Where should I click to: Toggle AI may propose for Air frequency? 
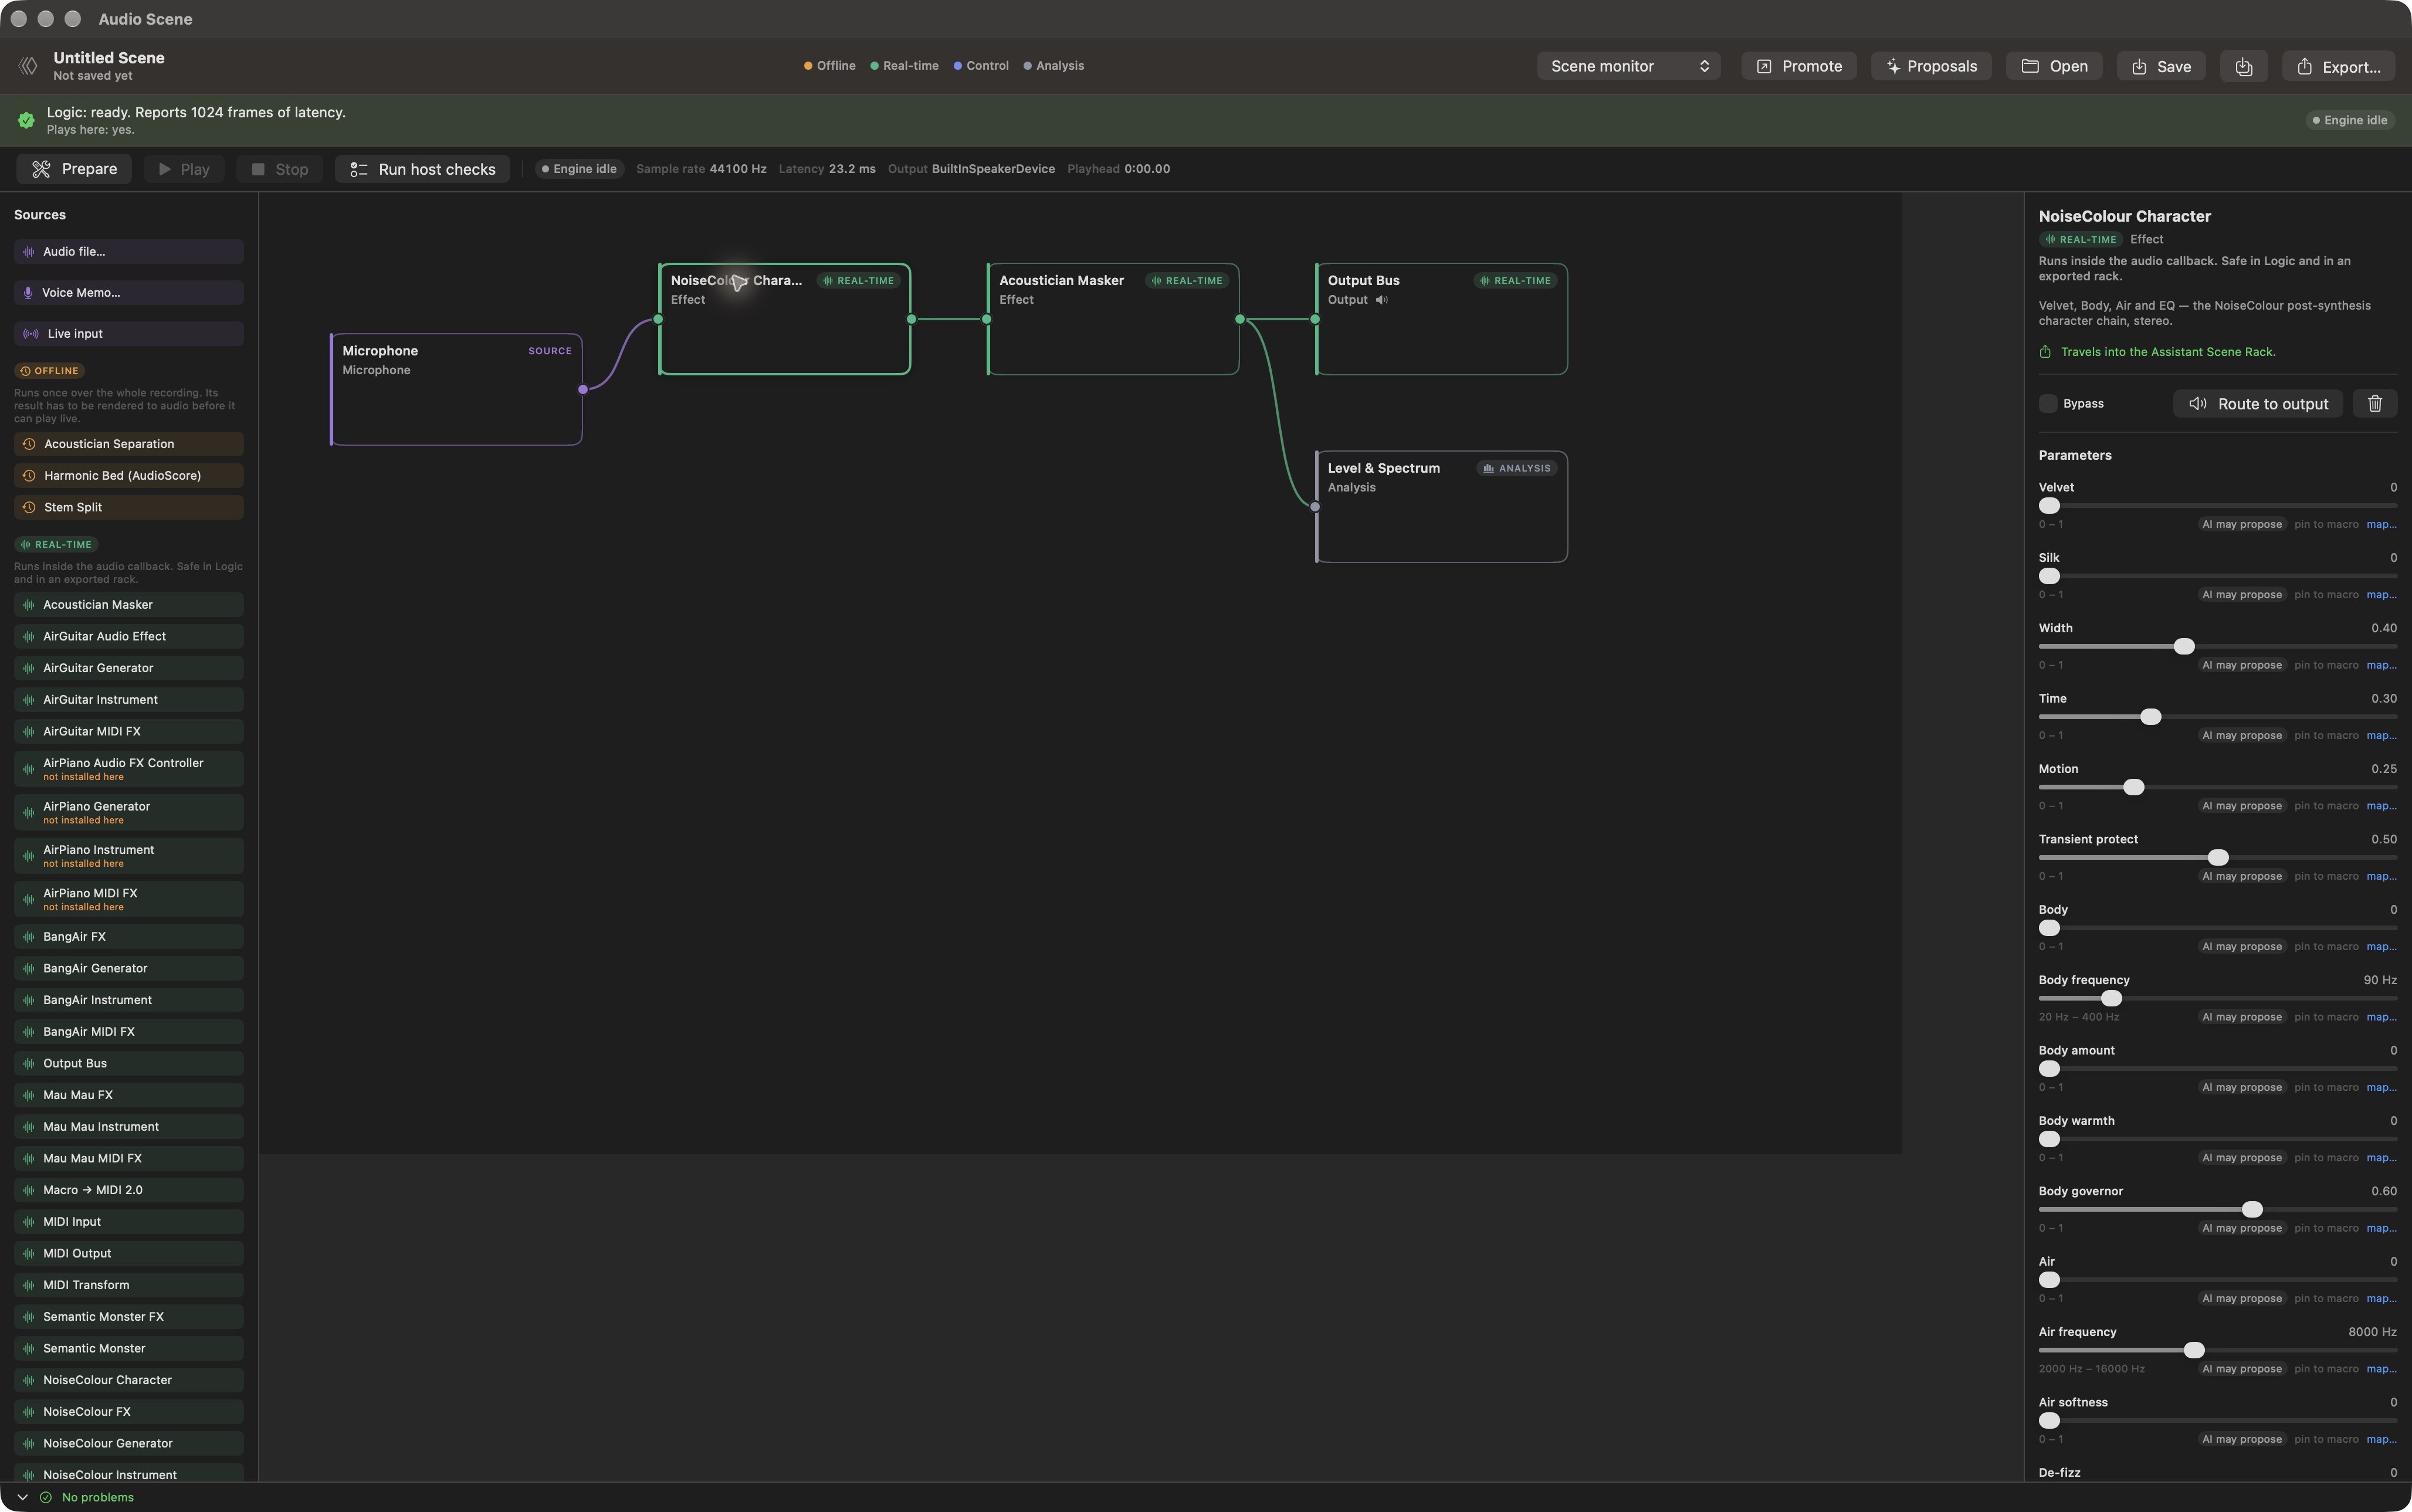(2241, 1369)
